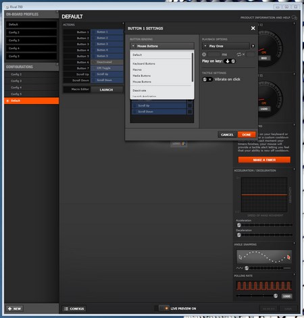Select Deactivate in the binding list
Screen dimensions: 304x318
click(139, 90)
